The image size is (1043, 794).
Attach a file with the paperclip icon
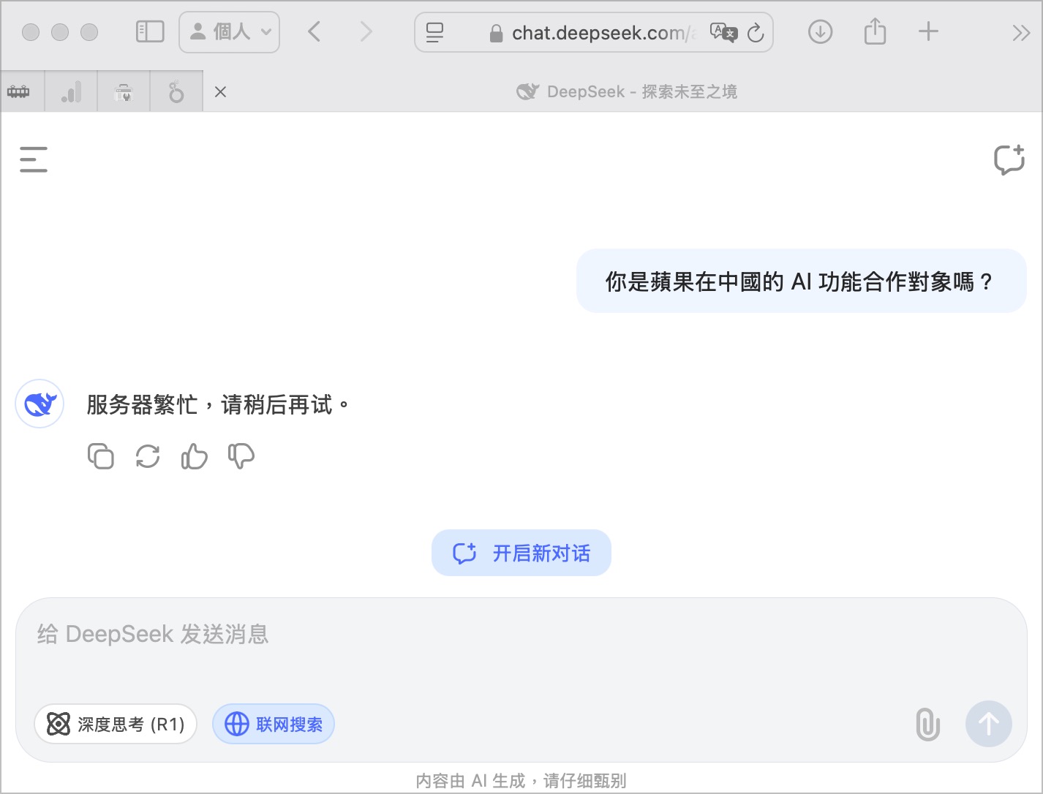927,725
